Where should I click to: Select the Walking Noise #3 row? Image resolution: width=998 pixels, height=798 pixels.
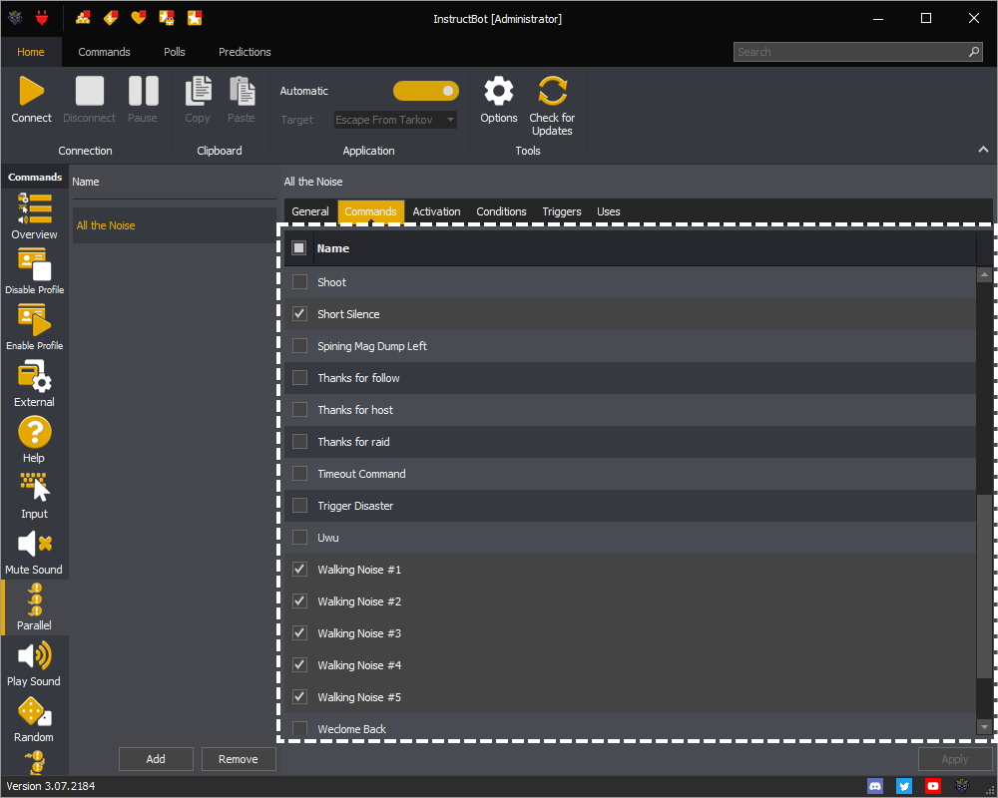tap(630, 633)
